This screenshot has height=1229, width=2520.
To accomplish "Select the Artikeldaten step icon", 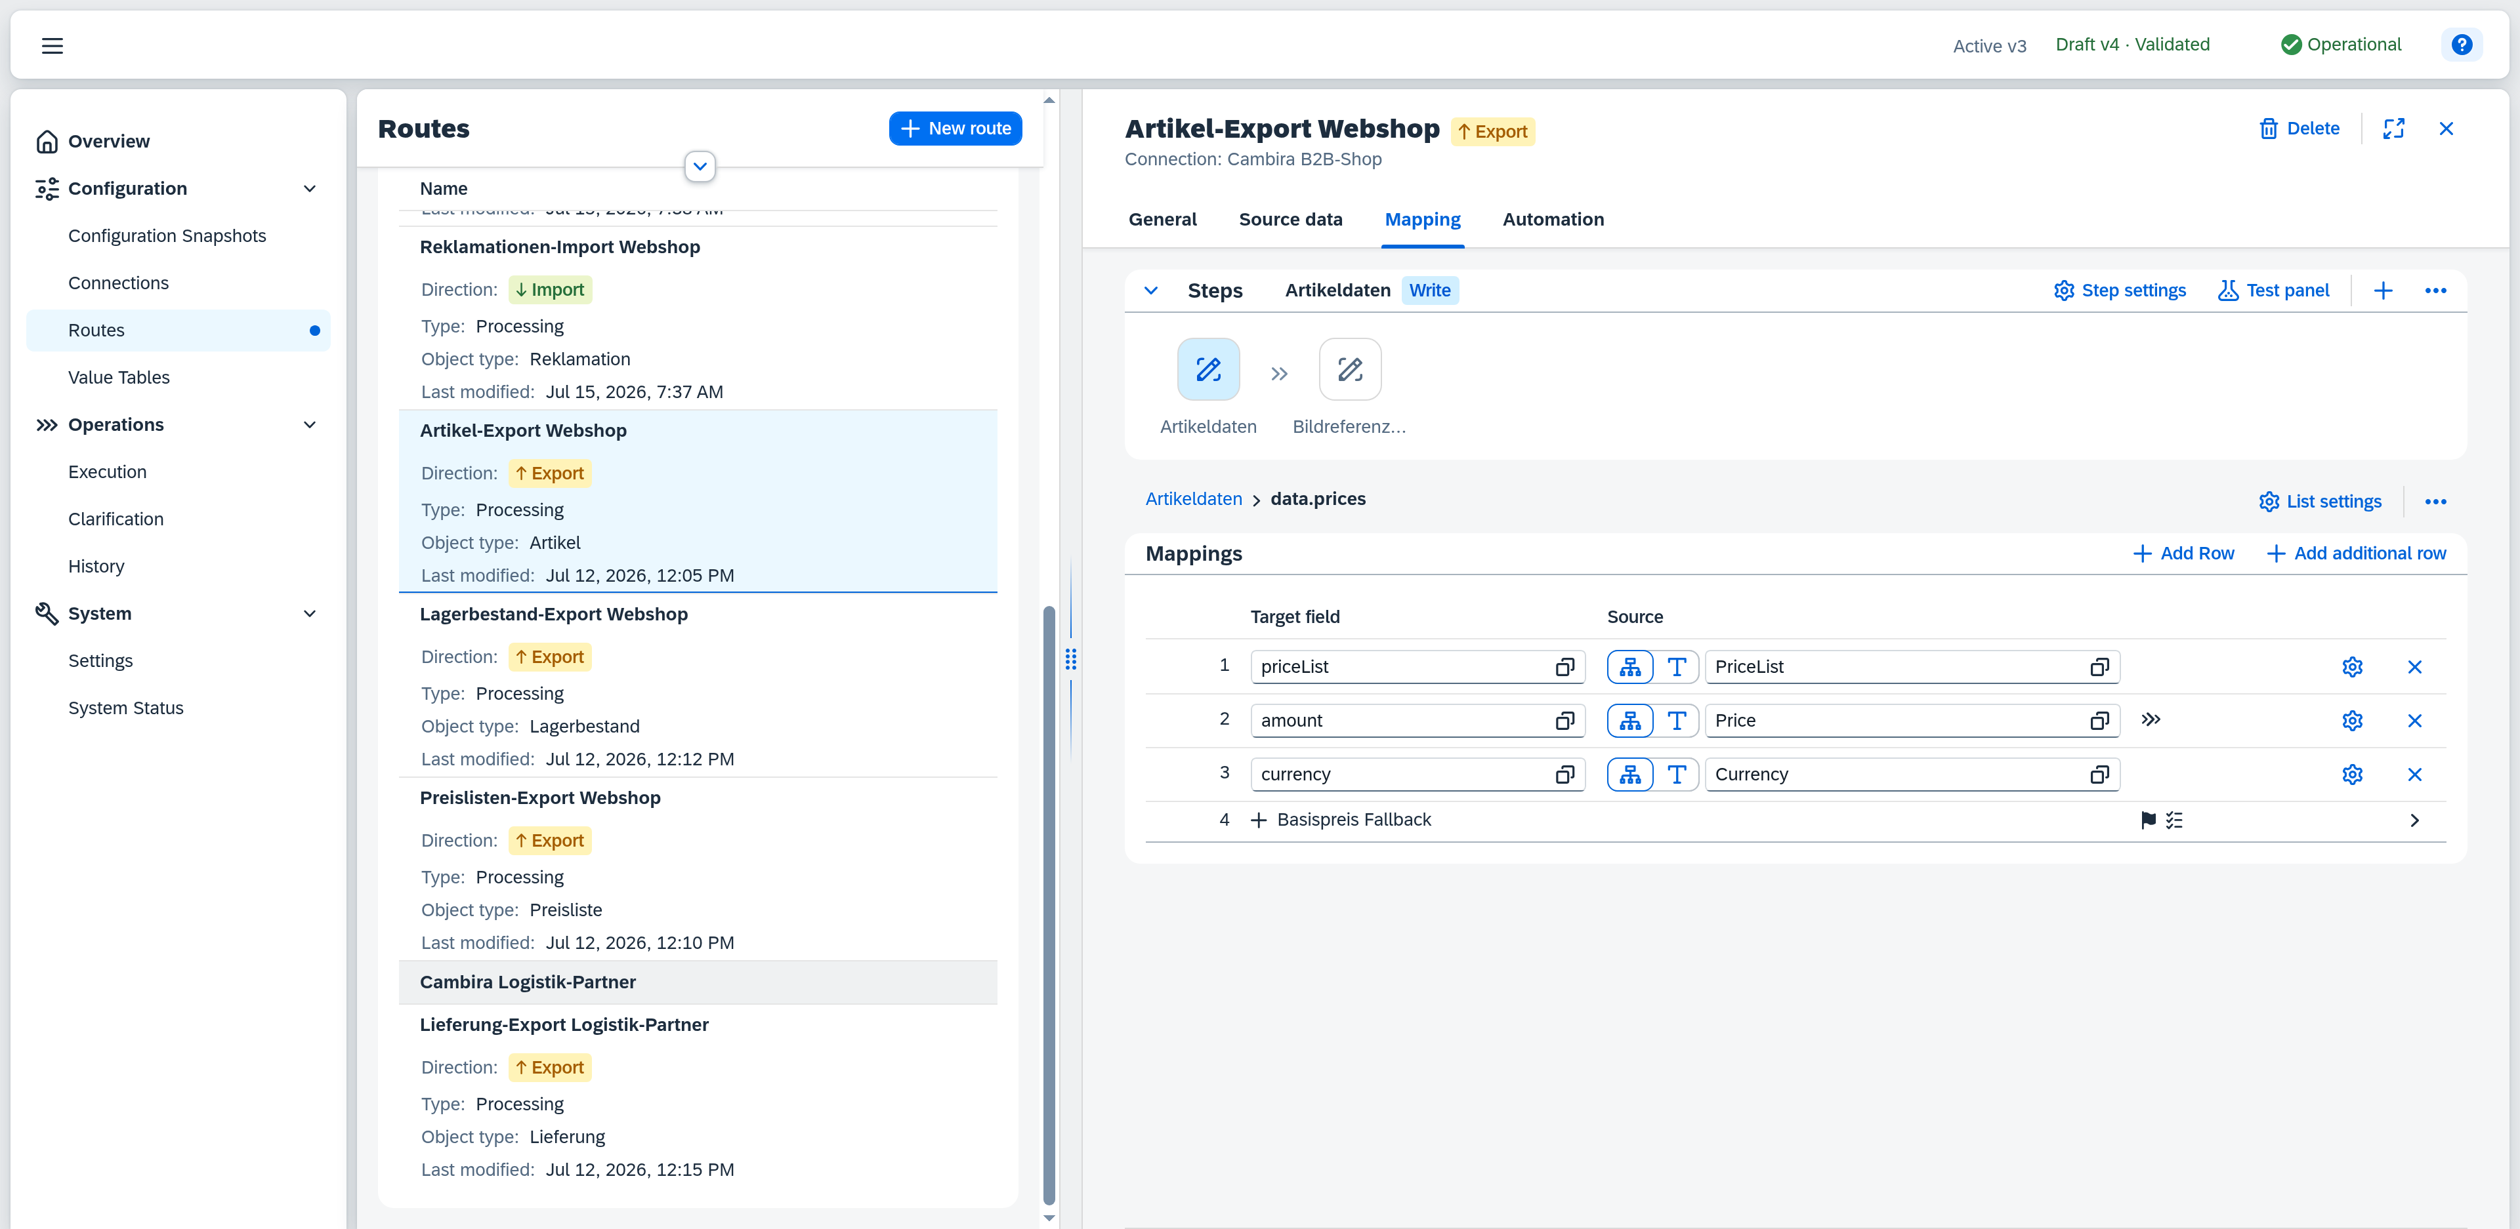I will 1208,370.
